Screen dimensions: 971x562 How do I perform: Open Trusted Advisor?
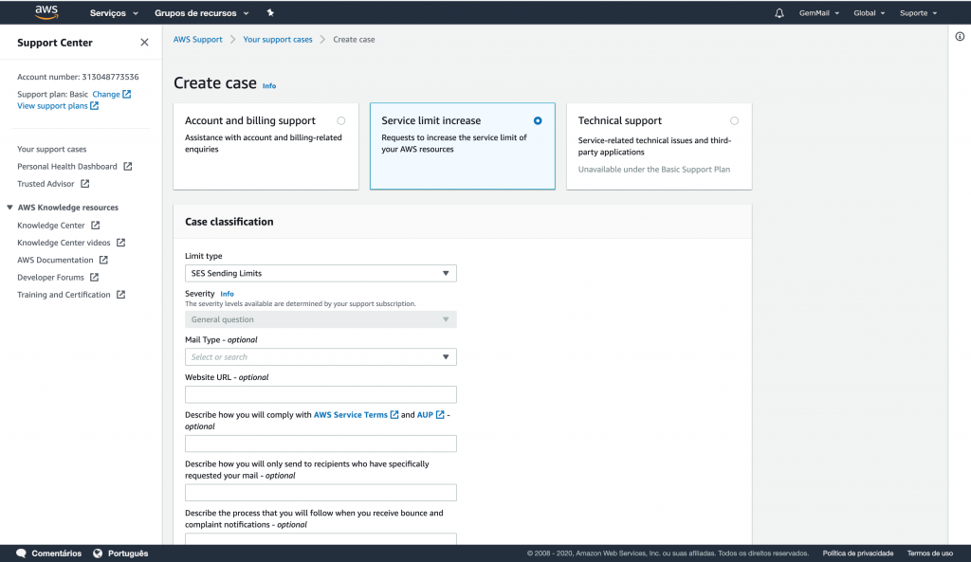click(46, 184)
